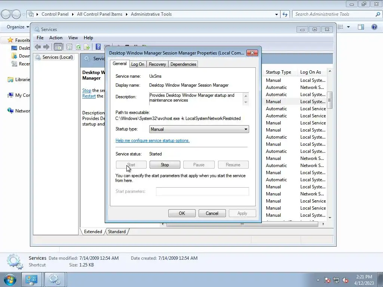Open Explorer Help via the blue question icon

tap(374, 27)
